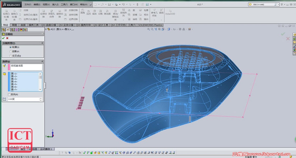Select the 投影 (Projection) radio button

coord(11,52)
